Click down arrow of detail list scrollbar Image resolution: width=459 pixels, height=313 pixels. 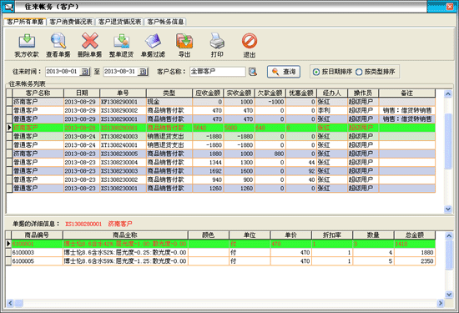[x=449, y=295]
